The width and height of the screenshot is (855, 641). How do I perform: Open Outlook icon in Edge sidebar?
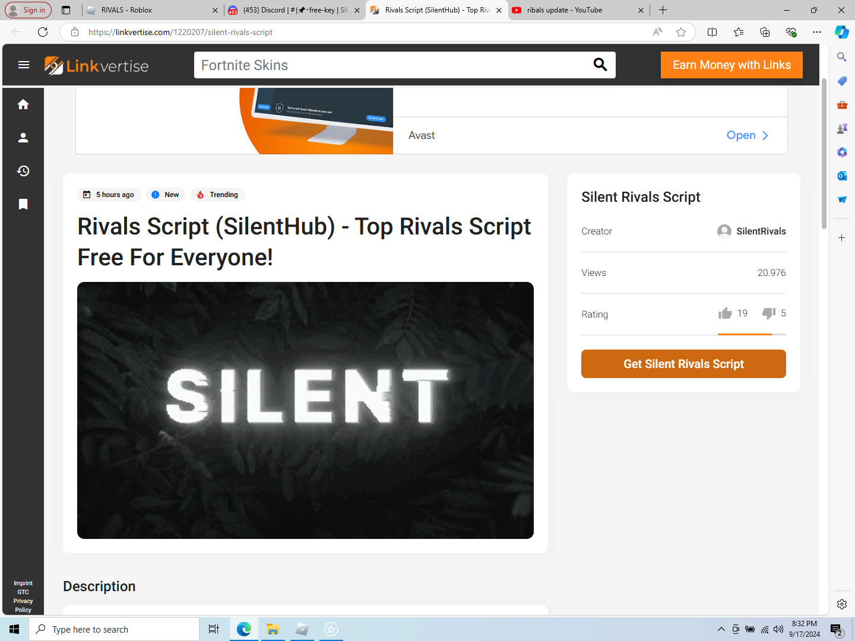coord(842,176)
